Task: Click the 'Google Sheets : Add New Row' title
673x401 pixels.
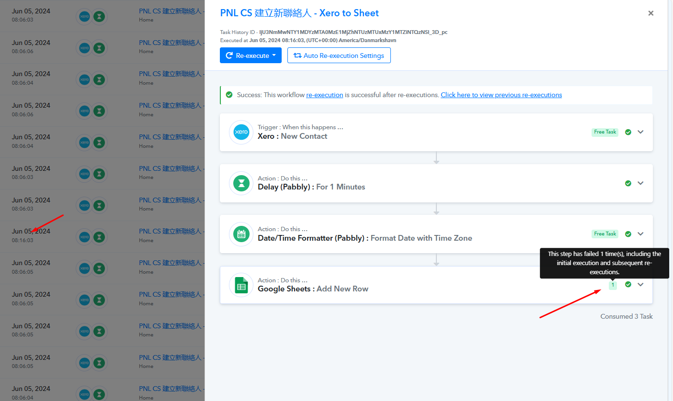Action: 313,289
